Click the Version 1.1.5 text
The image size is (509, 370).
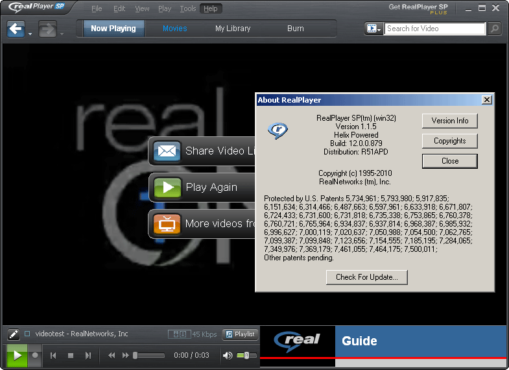pos(356,127)
